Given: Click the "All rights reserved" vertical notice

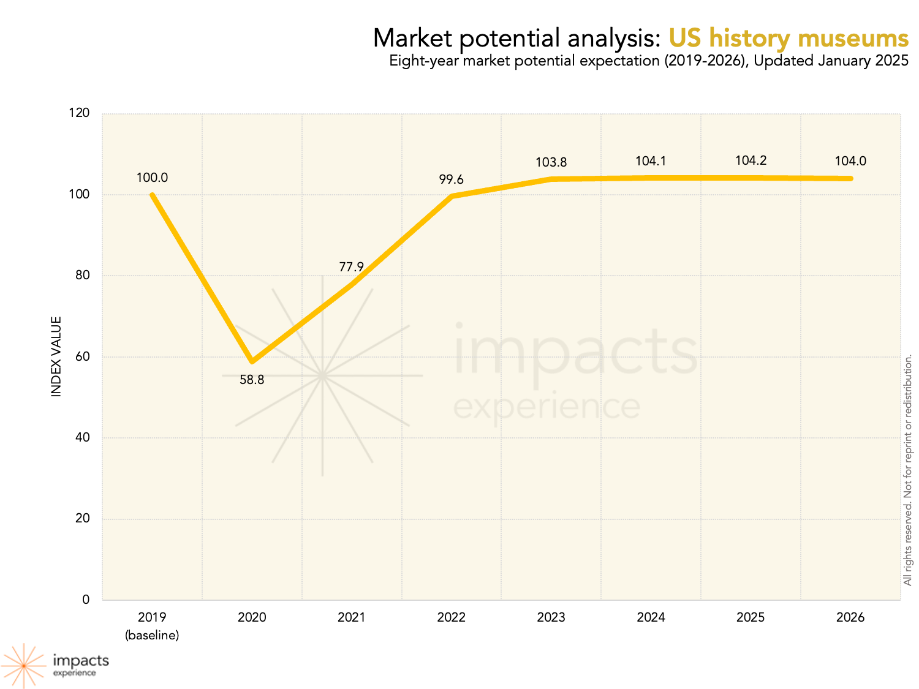Looking at the screenshot, I should click(x=908, y=470).
